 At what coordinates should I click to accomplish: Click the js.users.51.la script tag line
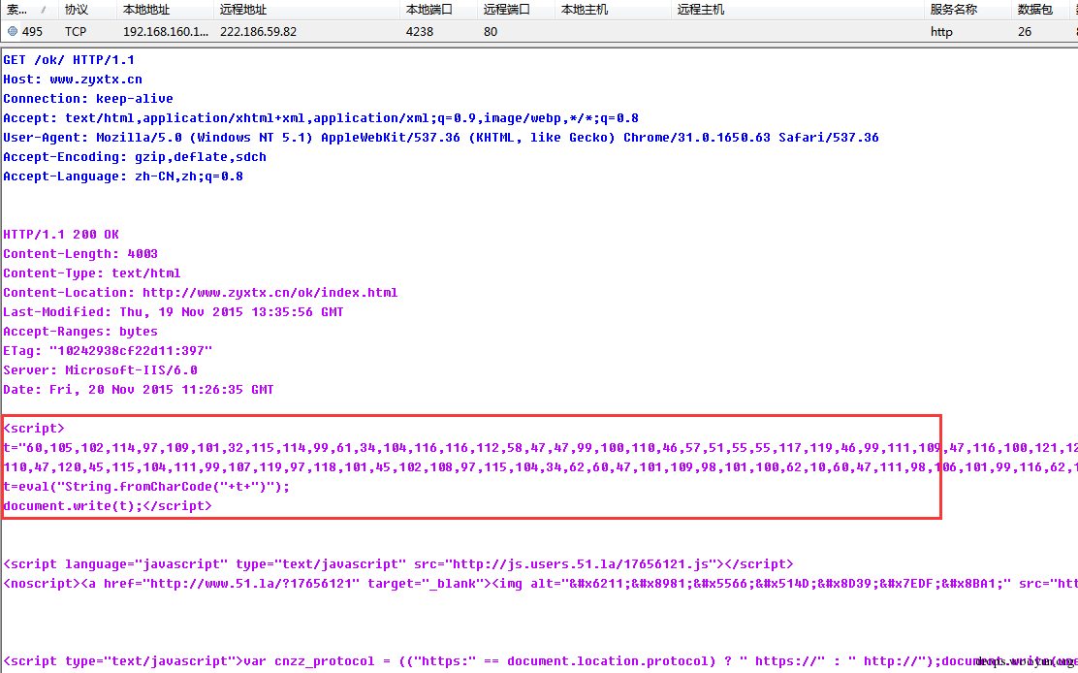[x=398, y=563]
